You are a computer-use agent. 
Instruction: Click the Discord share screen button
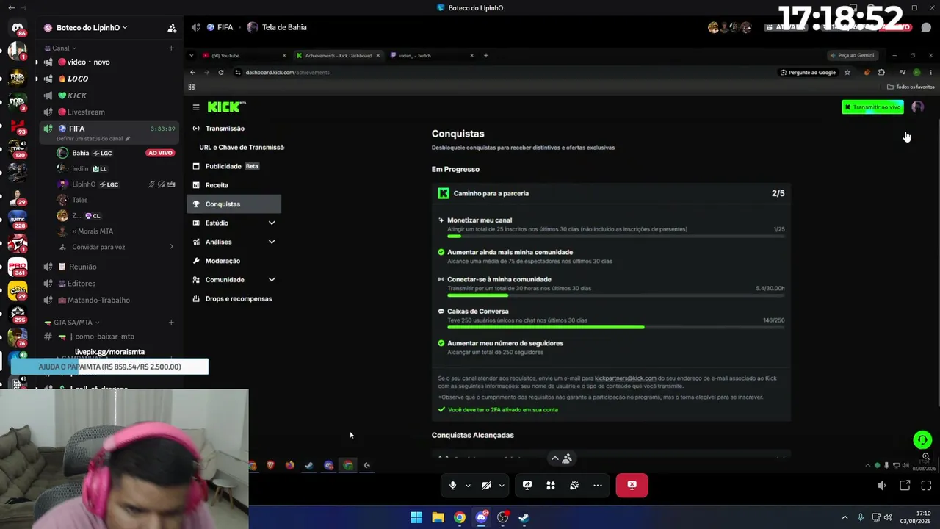click(x=527, y=486)
